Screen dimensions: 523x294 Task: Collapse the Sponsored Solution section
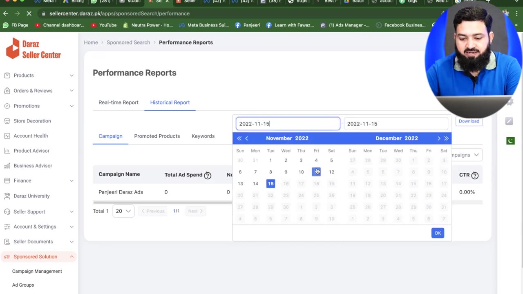pyautogui.click(x=72, y=257)
